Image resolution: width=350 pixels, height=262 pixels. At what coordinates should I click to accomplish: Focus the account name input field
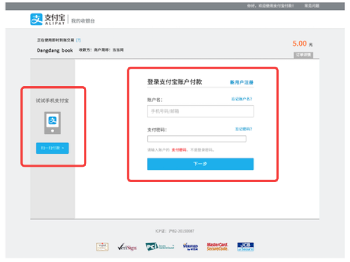[x=200, y=111]
